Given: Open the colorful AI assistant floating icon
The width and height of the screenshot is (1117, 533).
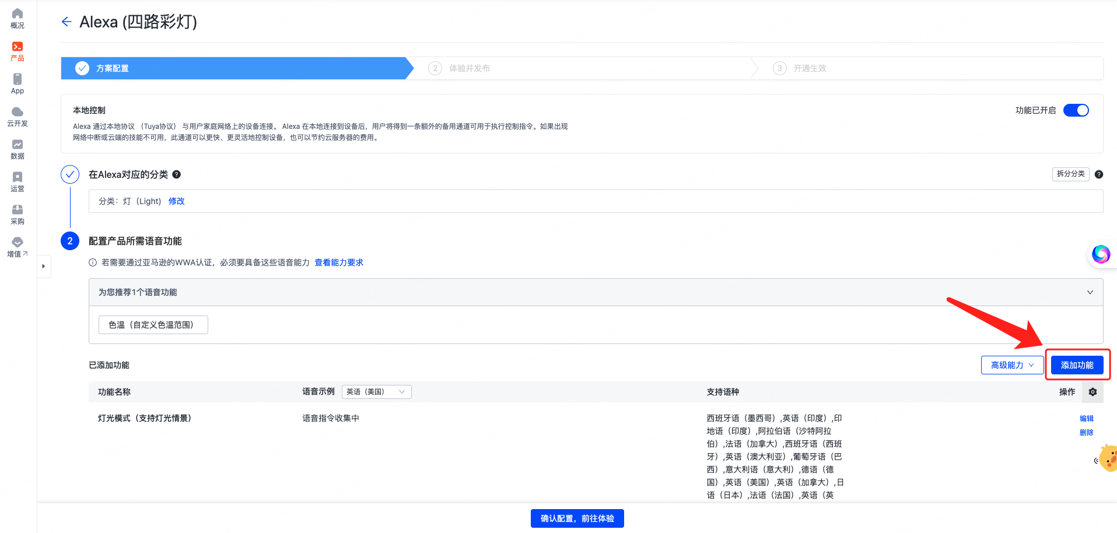Looking at the screenshot, I should pos(1101,254).
